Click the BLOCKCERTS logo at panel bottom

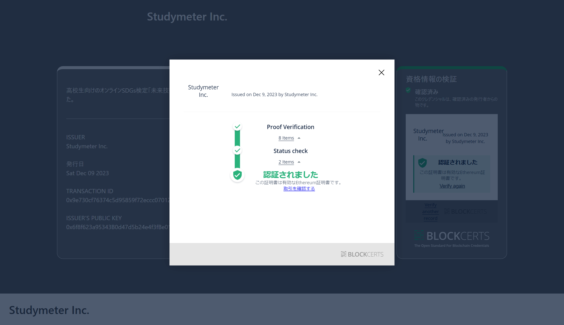coord(451,236)
